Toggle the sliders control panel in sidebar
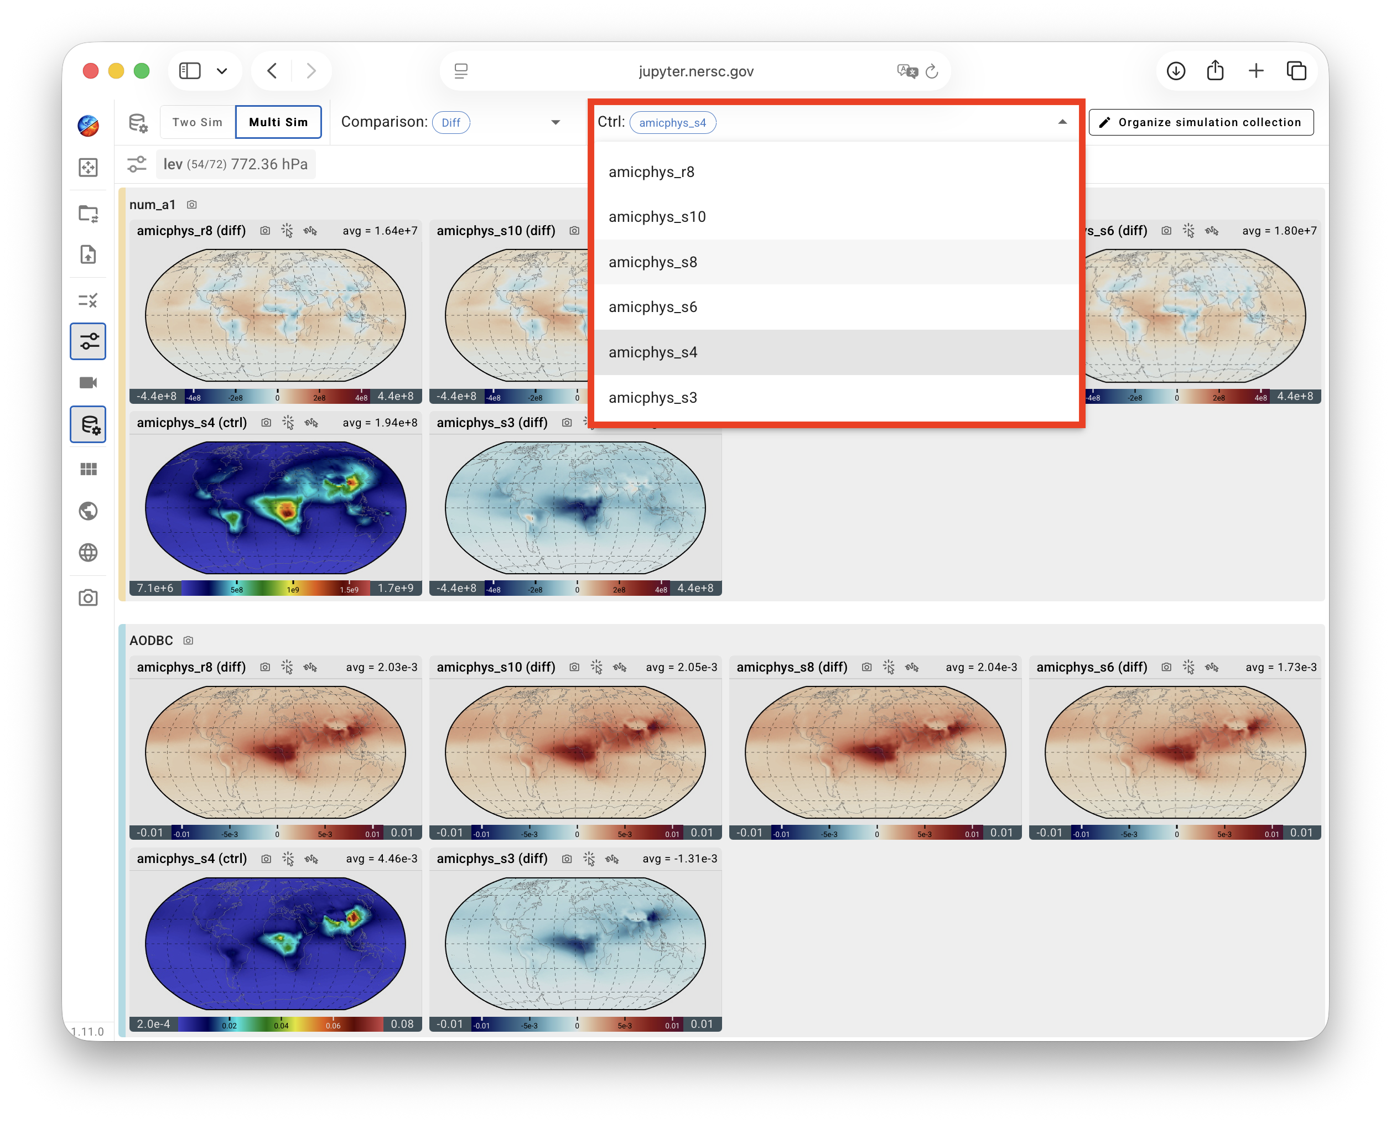The width and height of the screenshot is (1391, 1123). (x=88, y=341)
